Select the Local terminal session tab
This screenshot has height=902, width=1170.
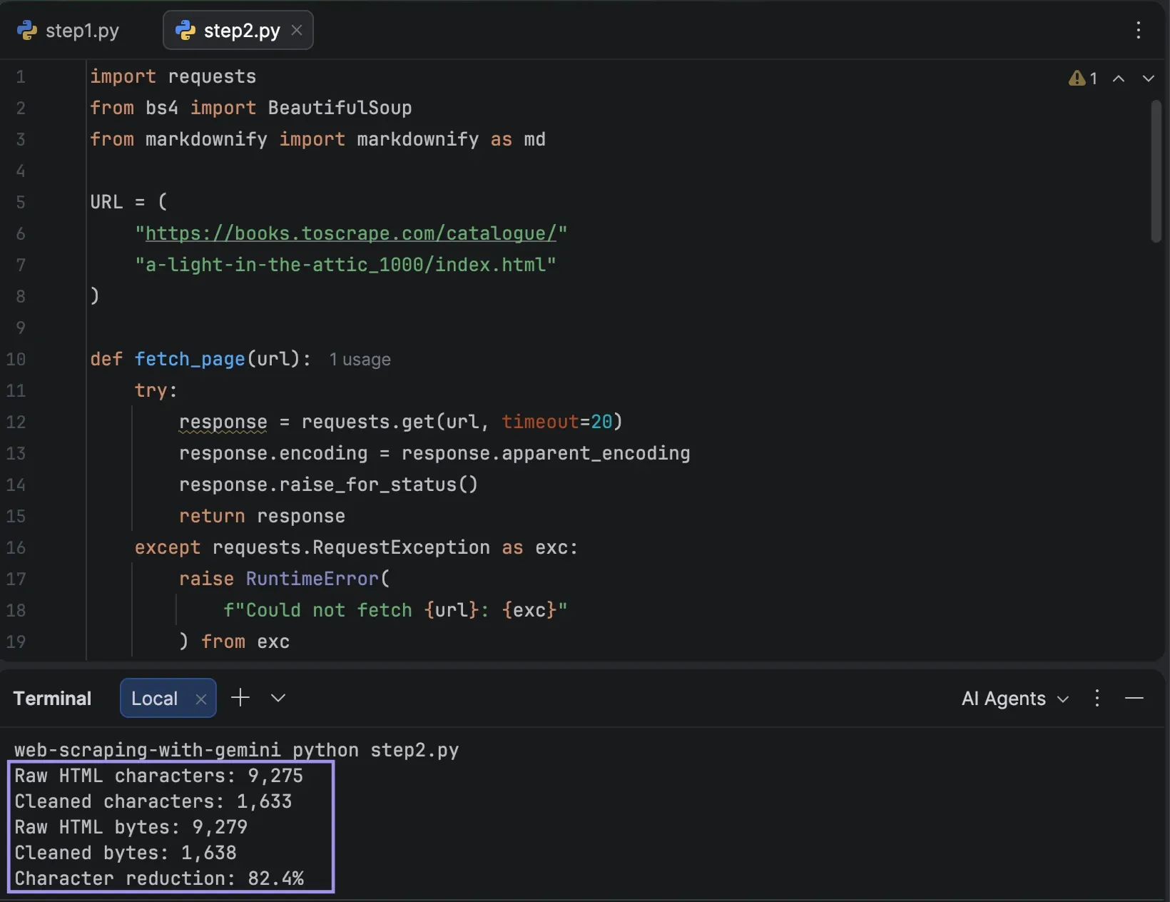pyautogui.click(x=168, y=698)
